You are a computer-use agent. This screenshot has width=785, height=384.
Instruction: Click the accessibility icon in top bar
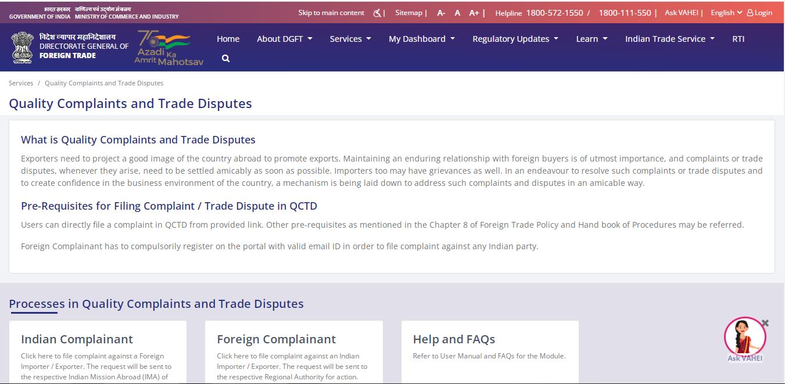click(x=377, y=12)
